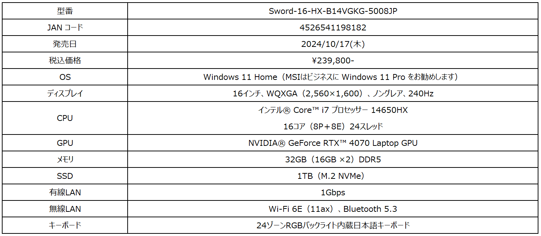Click the 16コア 24スレッド text line

click(x=333, y=126)
